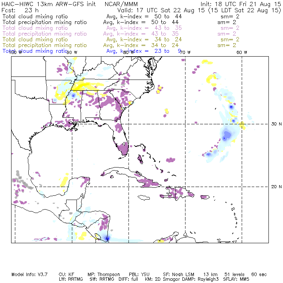
Task: Click the "DIFF: full" footer entry
Action: [x=128, y=279]
